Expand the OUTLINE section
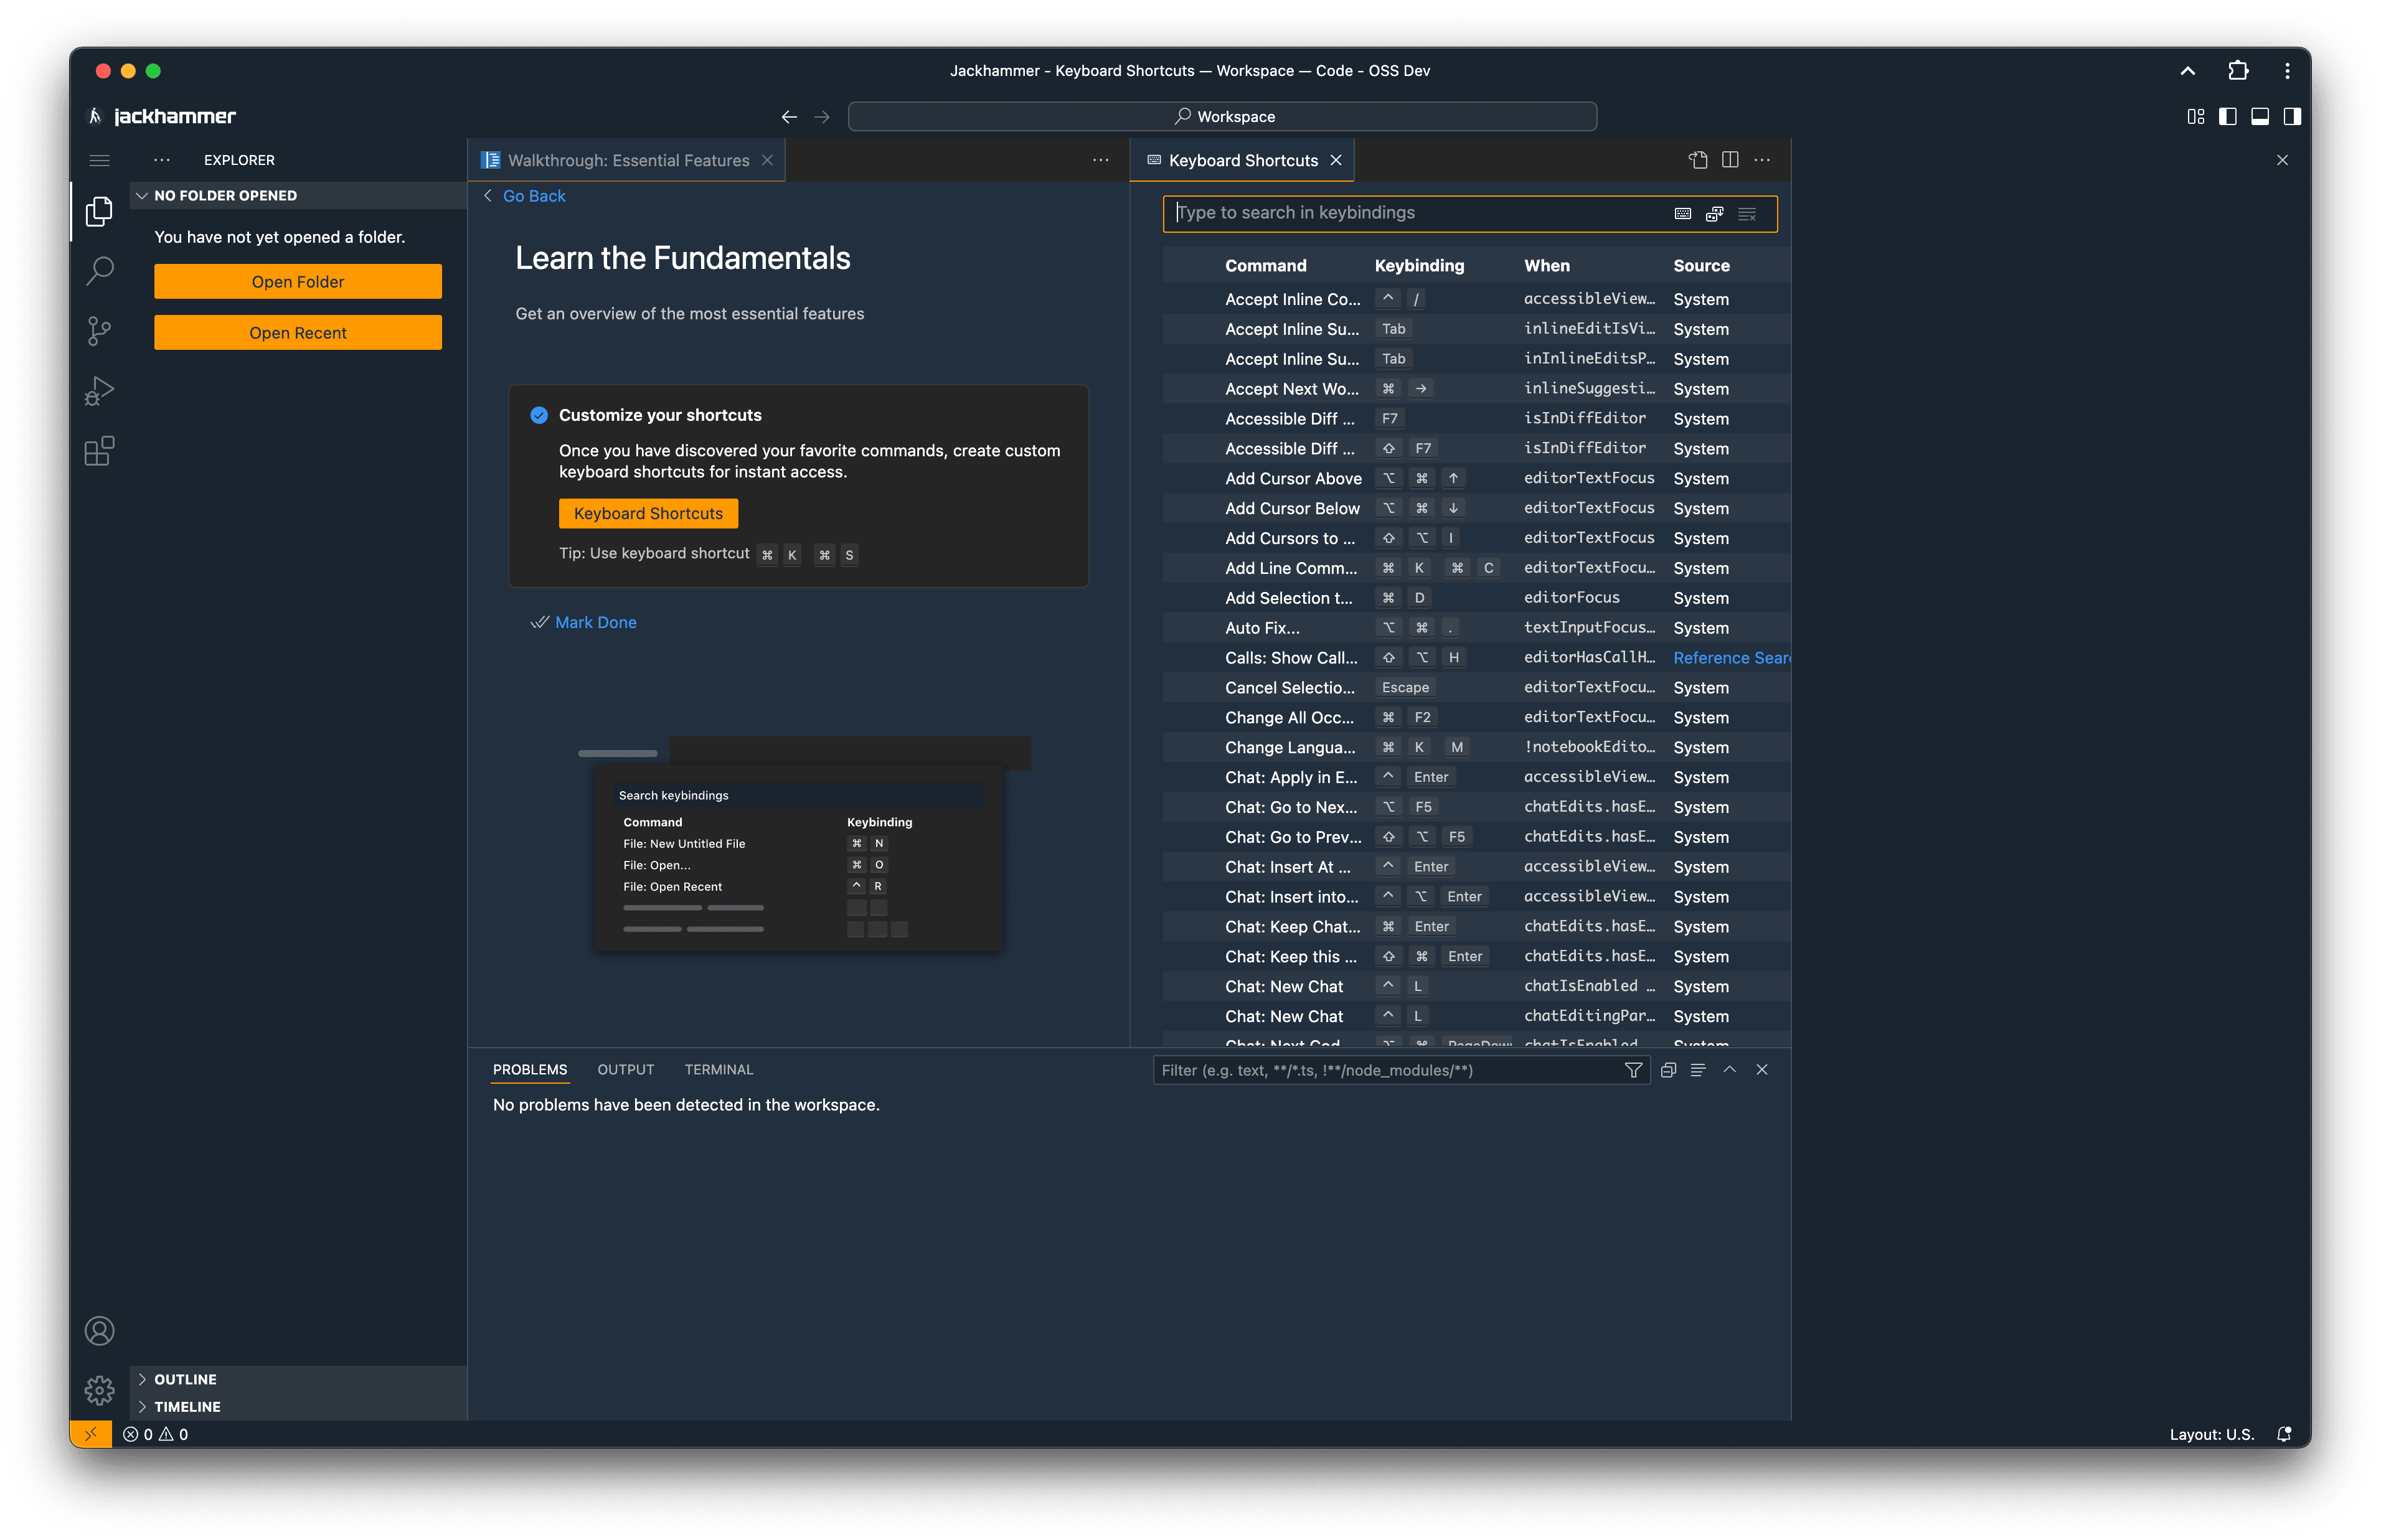 [x=298, y=1379]
